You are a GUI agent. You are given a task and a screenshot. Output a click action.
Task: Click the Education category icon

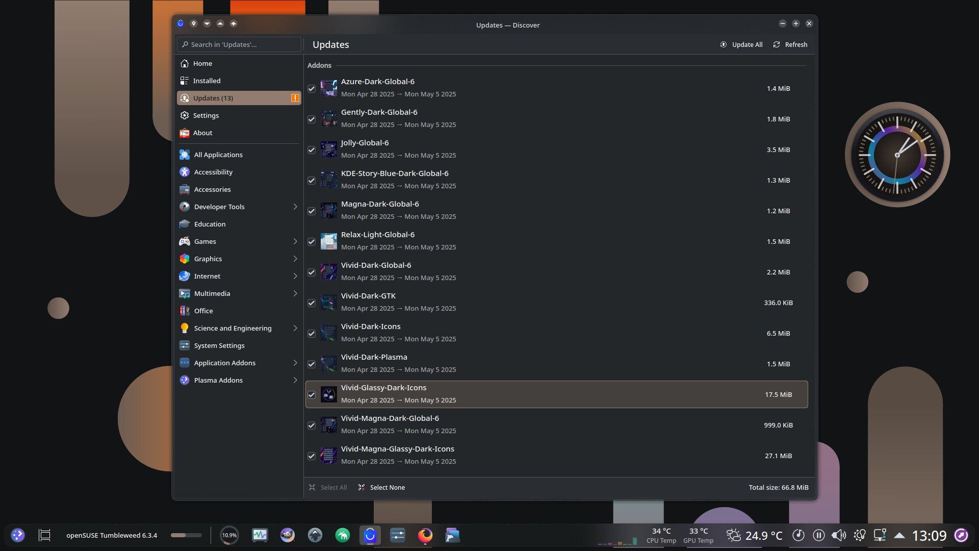click(185, 224)
